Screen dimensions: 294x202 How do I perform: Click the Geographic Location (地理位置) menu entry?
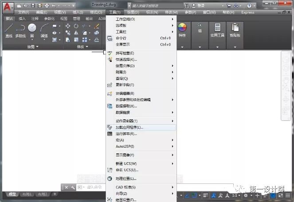tap(141, 179)
